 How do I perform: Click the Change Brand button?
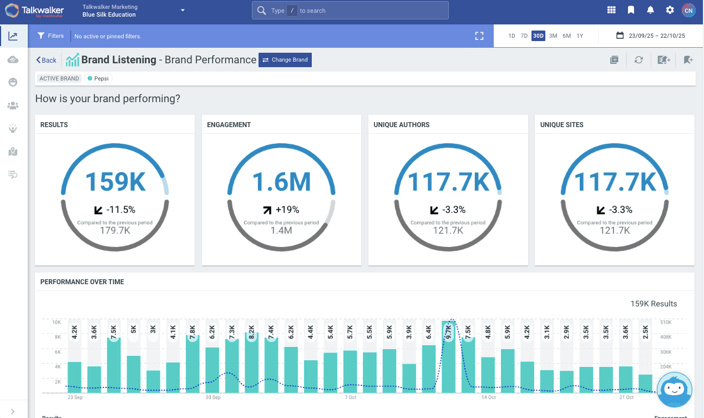coord(285,60)
